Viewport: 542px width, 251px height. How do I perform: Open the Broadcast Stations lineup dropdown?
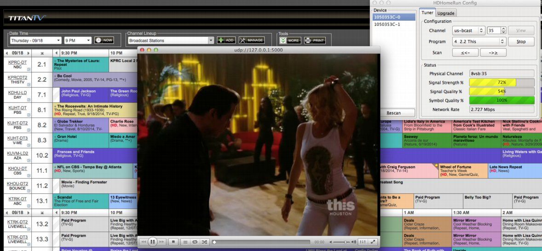click(x=171, y=41)
